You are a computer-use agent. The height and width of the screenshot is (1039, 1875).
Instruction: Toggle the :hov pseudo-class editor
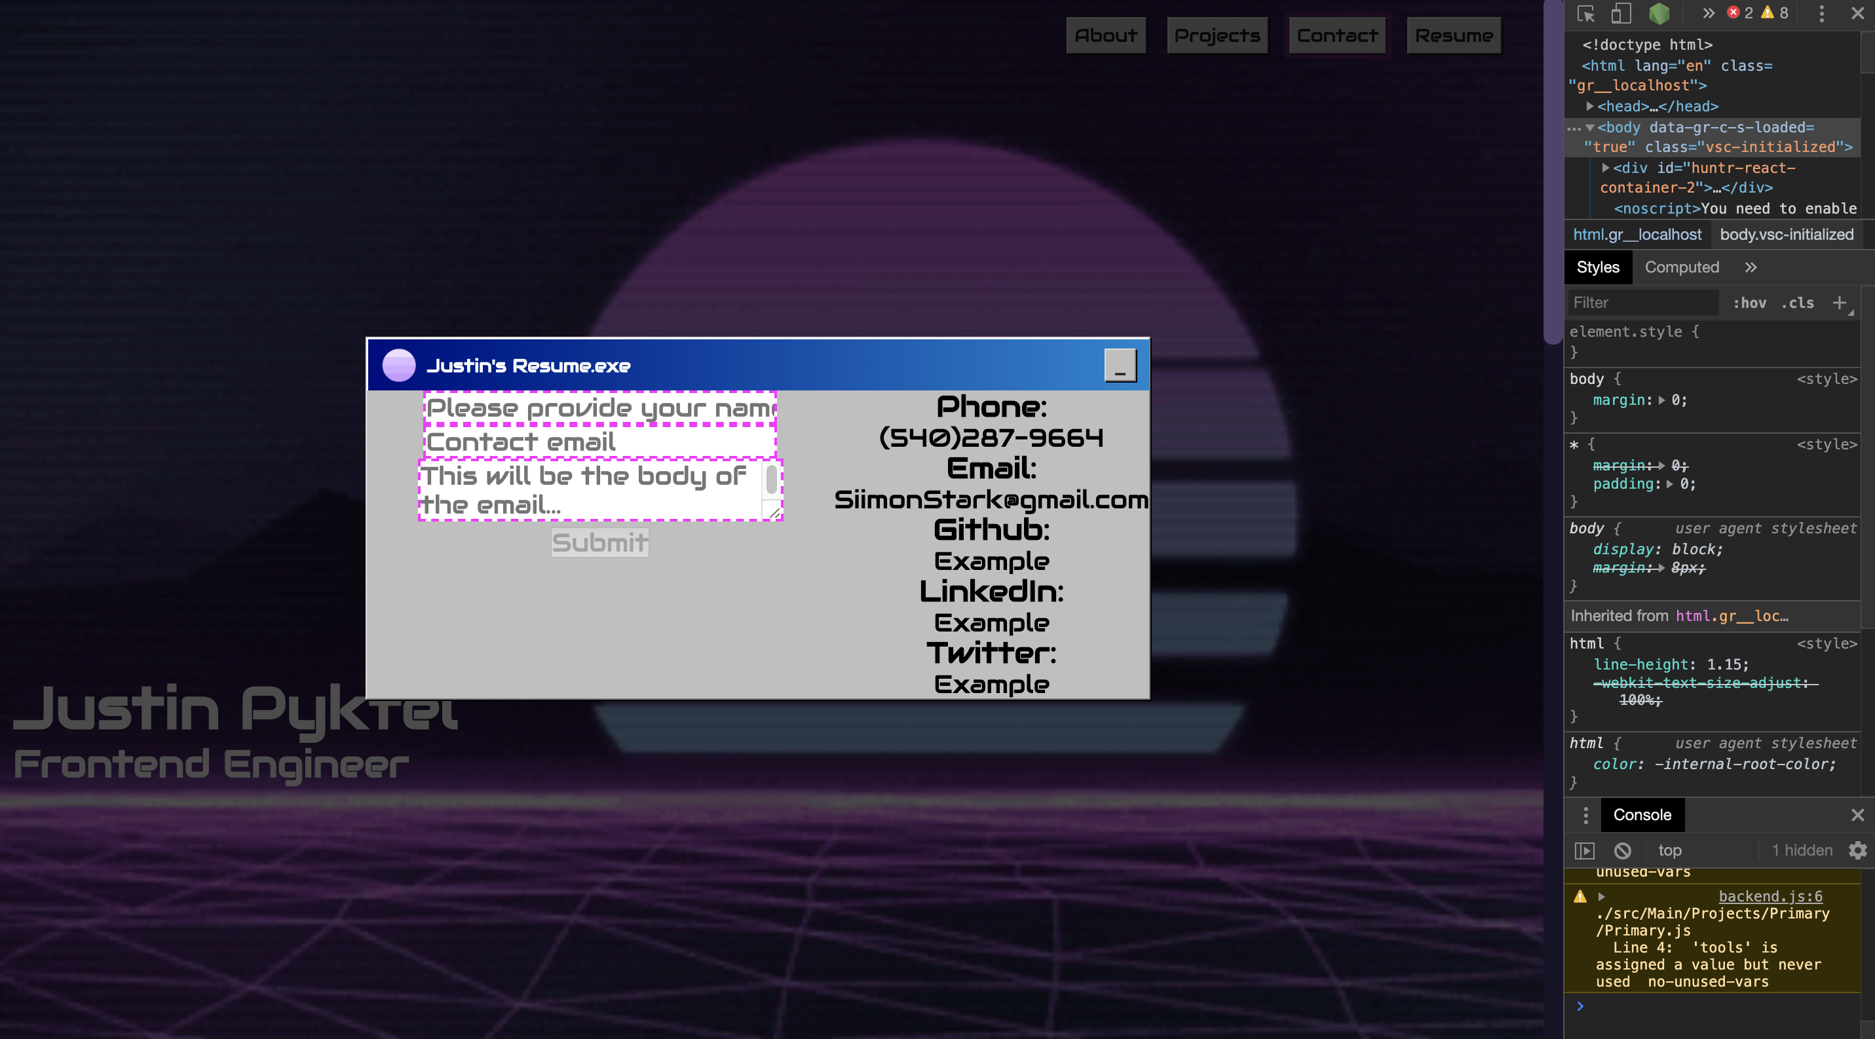(1751, 303)
